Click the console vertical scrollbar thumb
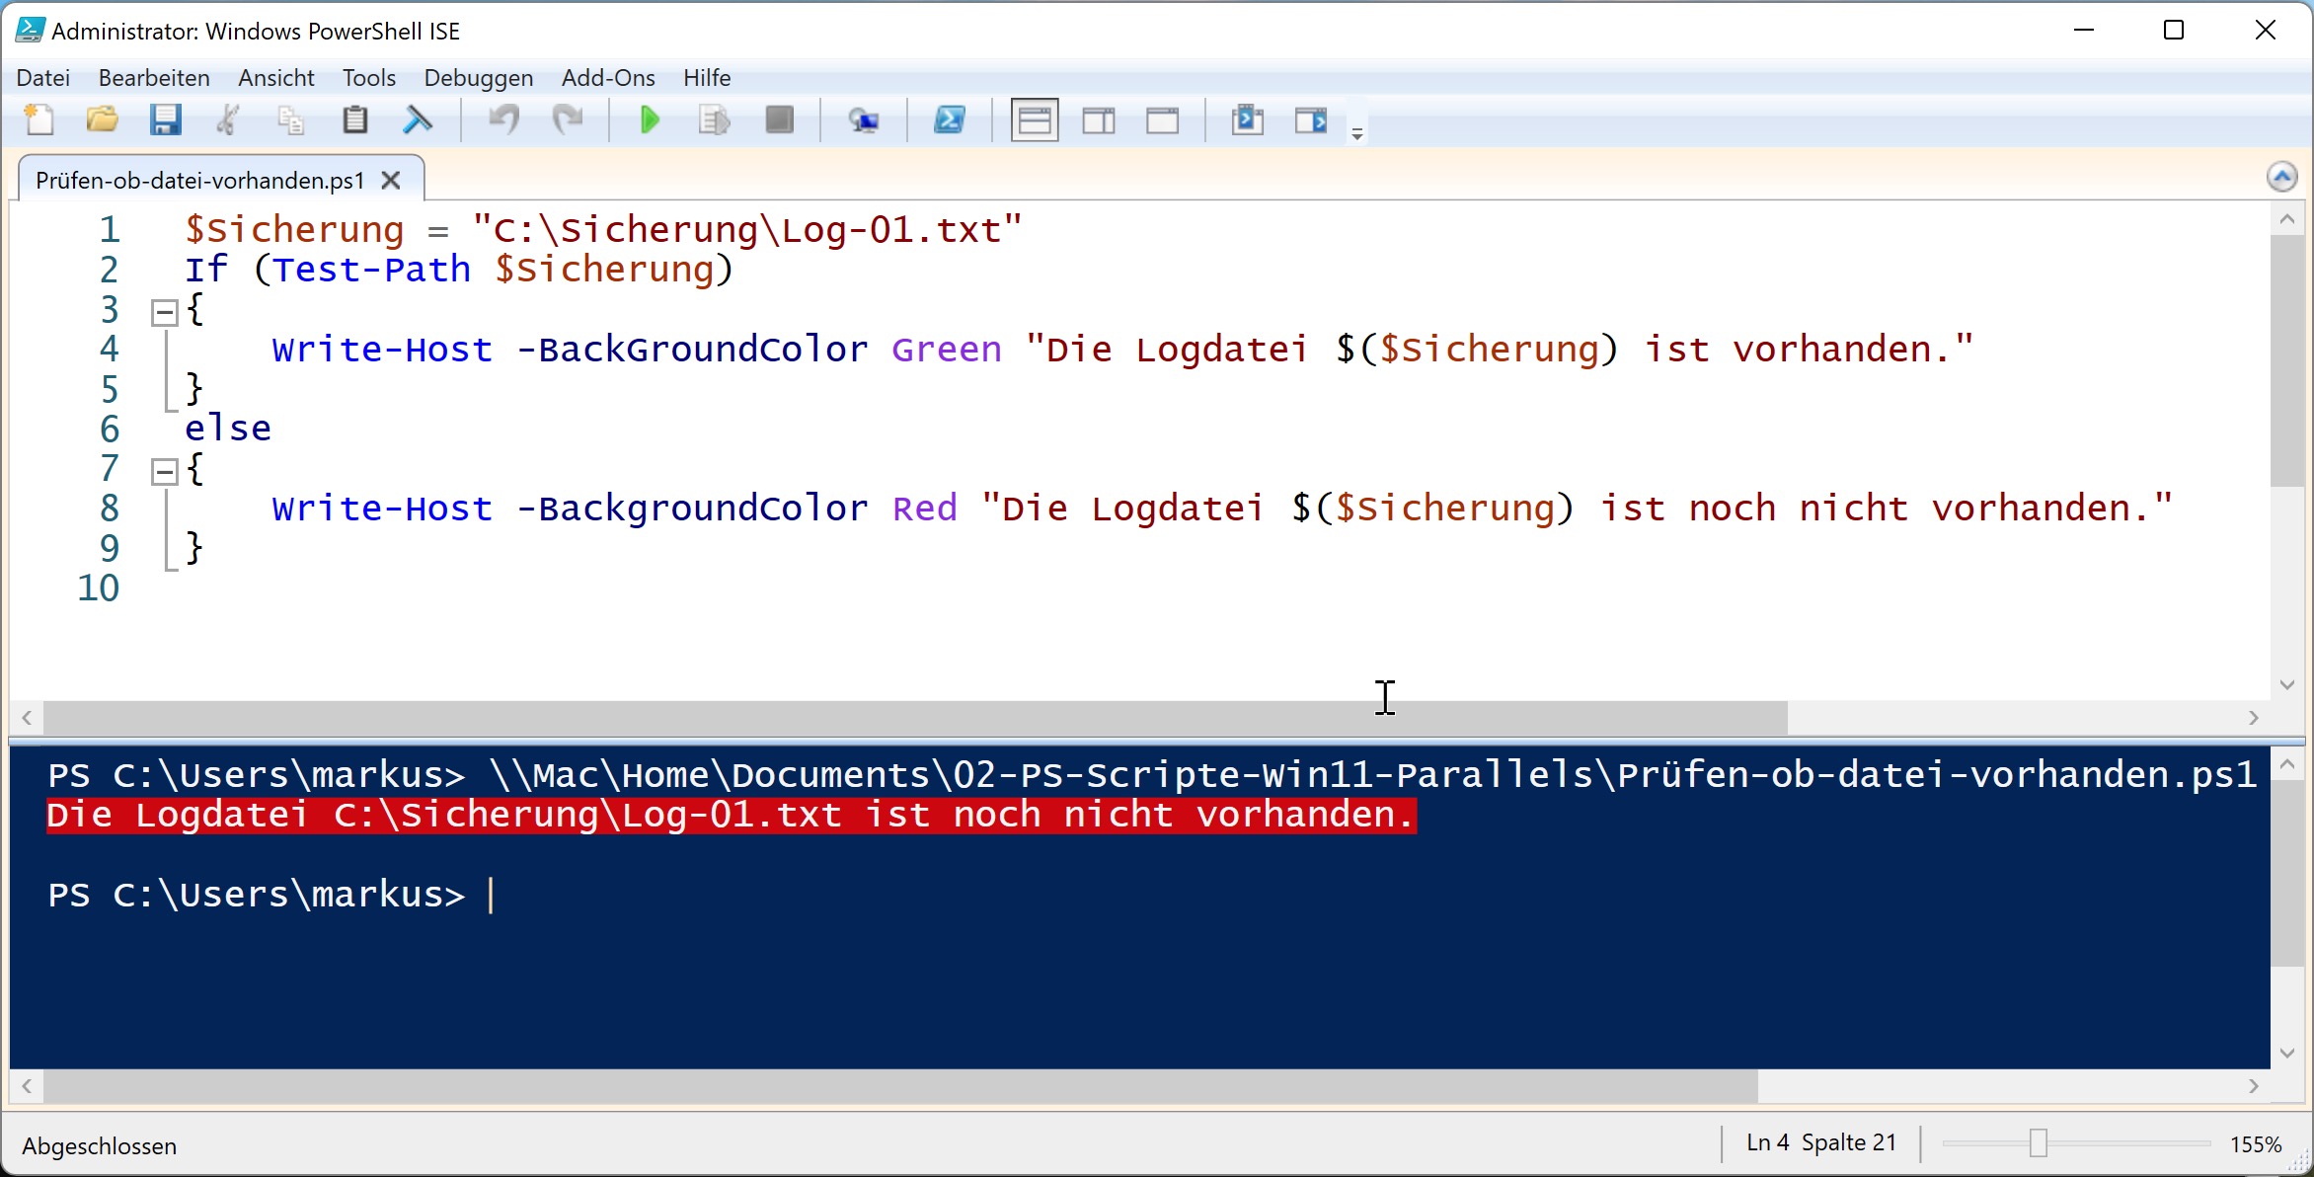The image size is (2314, 1177). tap(2287, 873)
